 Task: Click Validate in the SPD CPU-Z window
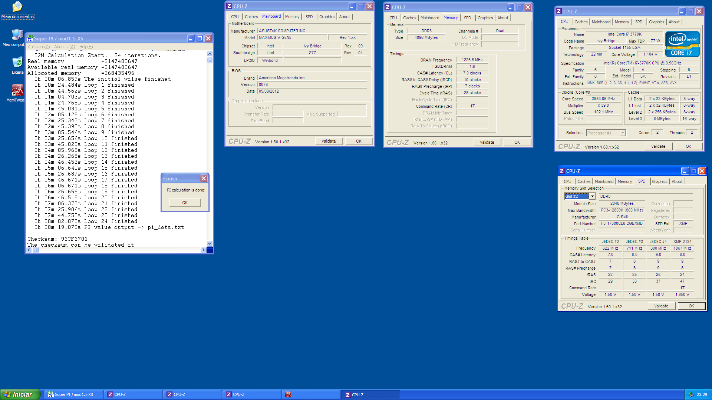pyautogui.click(x=661, y=306)
